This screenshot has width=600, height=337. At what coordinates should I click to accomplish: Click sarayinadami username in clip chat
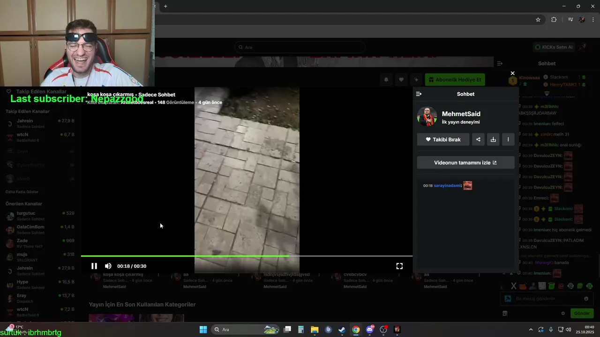[x=447, y=186]
